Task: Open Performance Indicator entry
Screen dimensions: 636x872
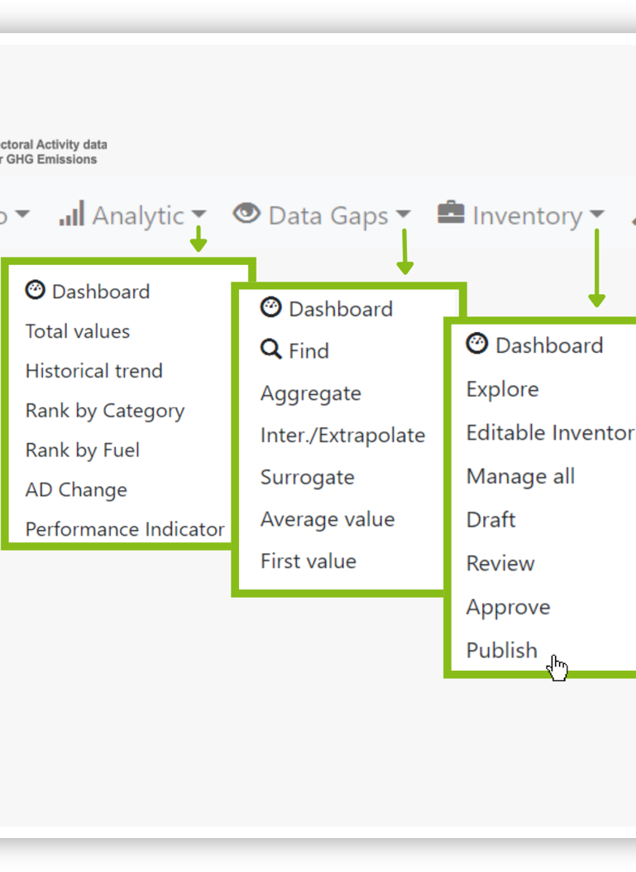Action: 125,529
